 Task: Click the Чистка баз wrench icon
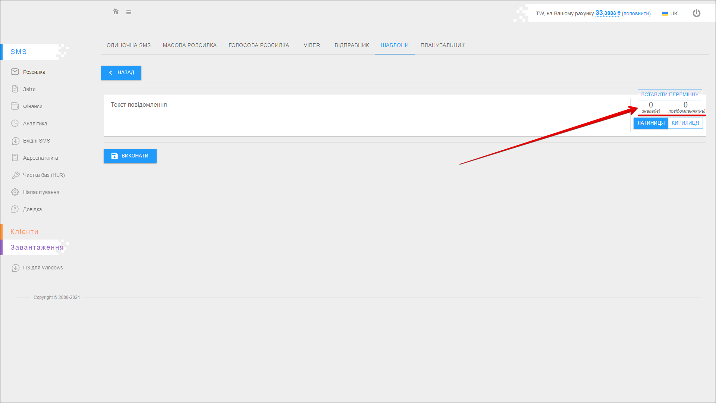tap(15, 175)
